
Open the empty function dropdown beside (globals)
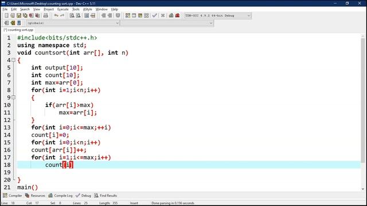(167, 23)
